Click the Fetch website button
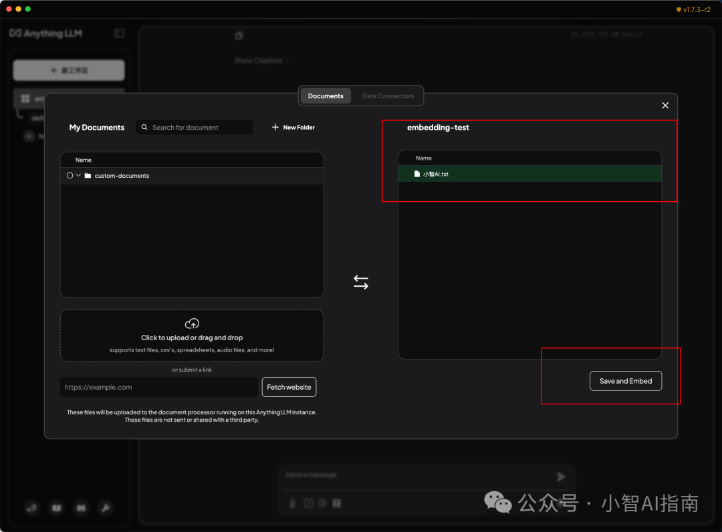The image size is (722, 532). (289, 387)
